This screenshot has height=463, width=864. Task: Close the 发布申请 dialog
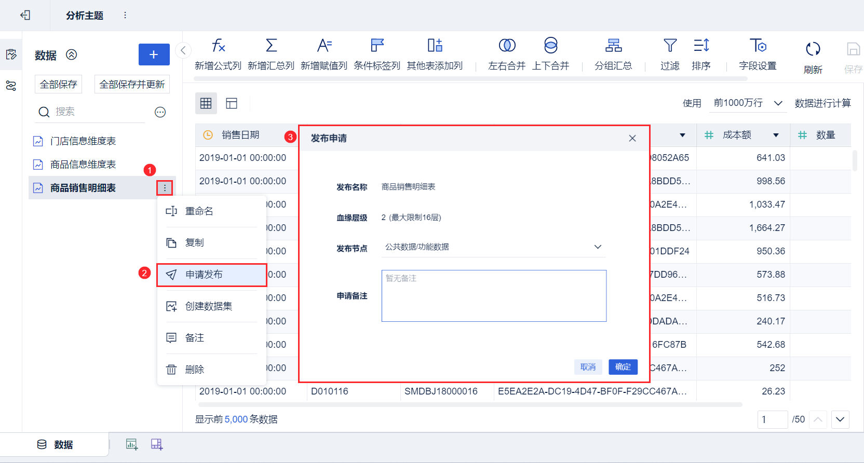[x=632, y=138]
